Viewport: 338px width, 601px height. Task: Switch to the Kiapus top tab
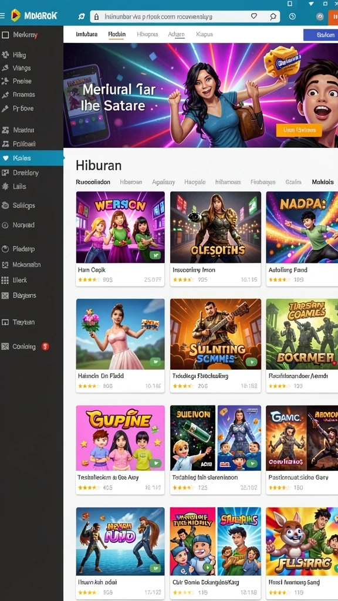[x=204, y=34]
